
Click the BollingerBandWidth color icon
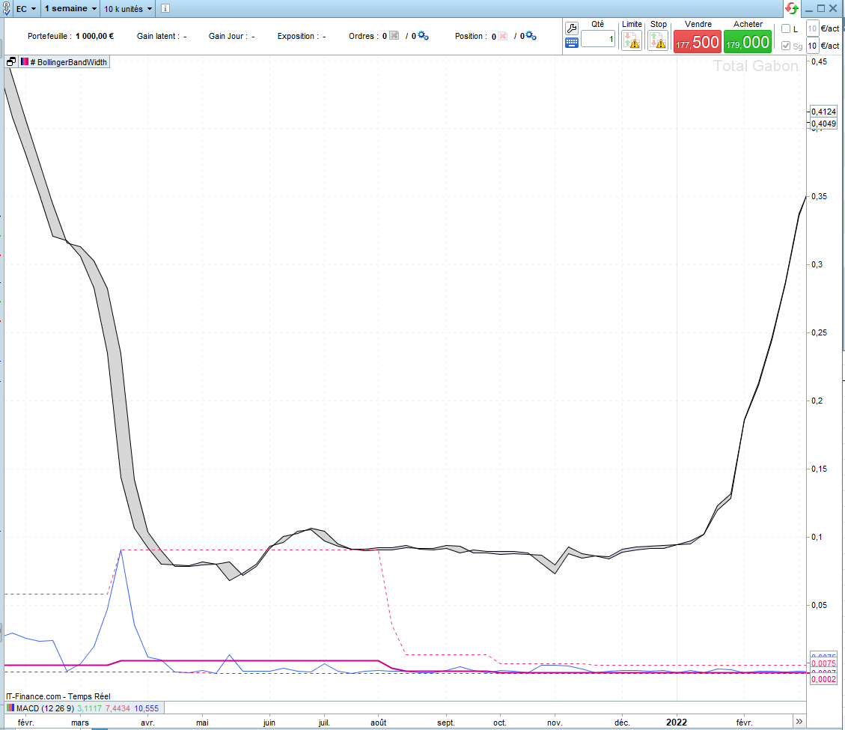(24, 62)
